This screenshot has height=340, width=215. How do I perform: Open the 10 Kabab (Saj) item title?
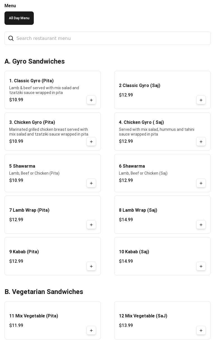[134, 252]
